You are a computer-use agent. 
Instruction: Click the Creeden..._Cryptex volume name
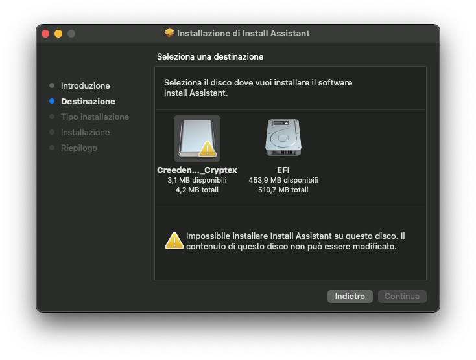197,170
